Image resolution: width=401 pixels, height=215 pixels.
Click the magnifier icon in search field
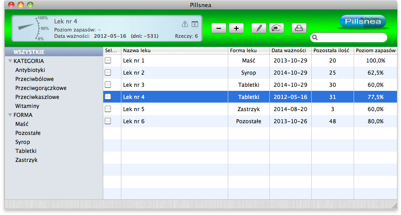[x=315, y=37]
